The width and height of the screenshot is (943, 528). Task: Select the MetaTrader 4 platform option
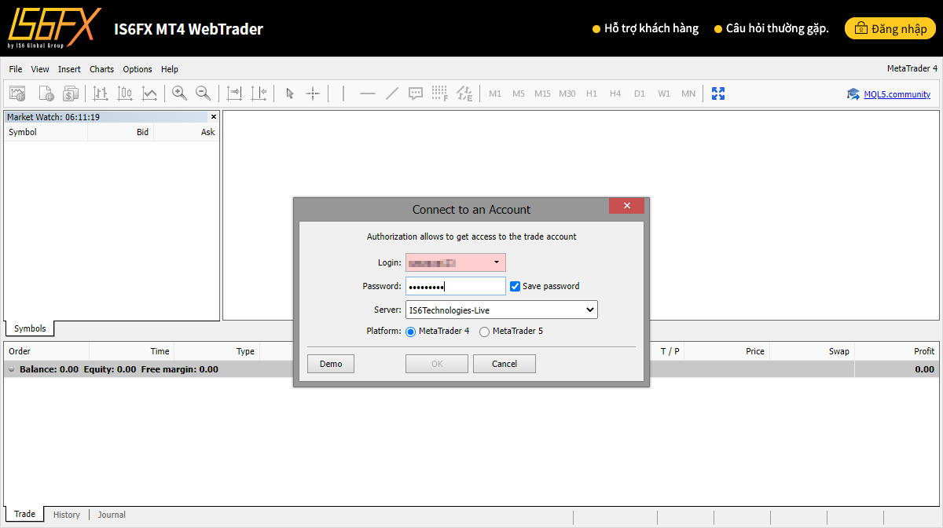[411, 332]
